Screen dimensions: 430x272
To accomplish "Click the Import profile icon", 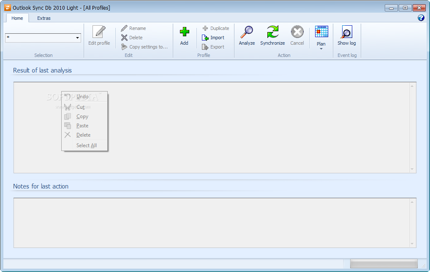I will pos(205,38).
